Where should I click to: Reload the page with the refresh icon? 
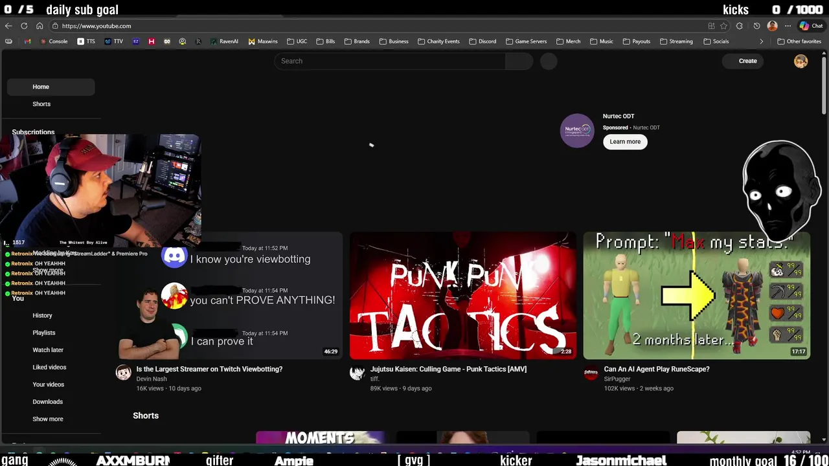click(x=24, y=26)
